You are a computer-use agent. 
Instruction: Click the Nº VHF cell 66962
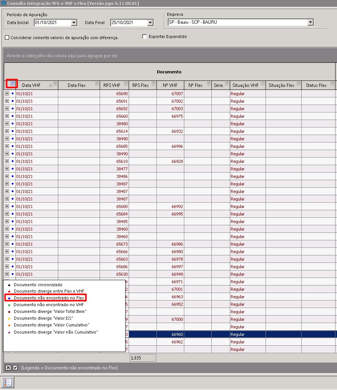click(170, 342)
